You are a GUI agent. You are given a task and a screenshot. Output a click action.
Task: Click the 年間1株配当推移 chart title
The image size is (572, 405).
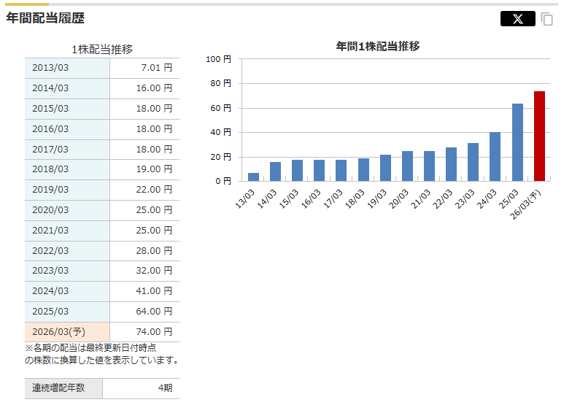(377, 46)
